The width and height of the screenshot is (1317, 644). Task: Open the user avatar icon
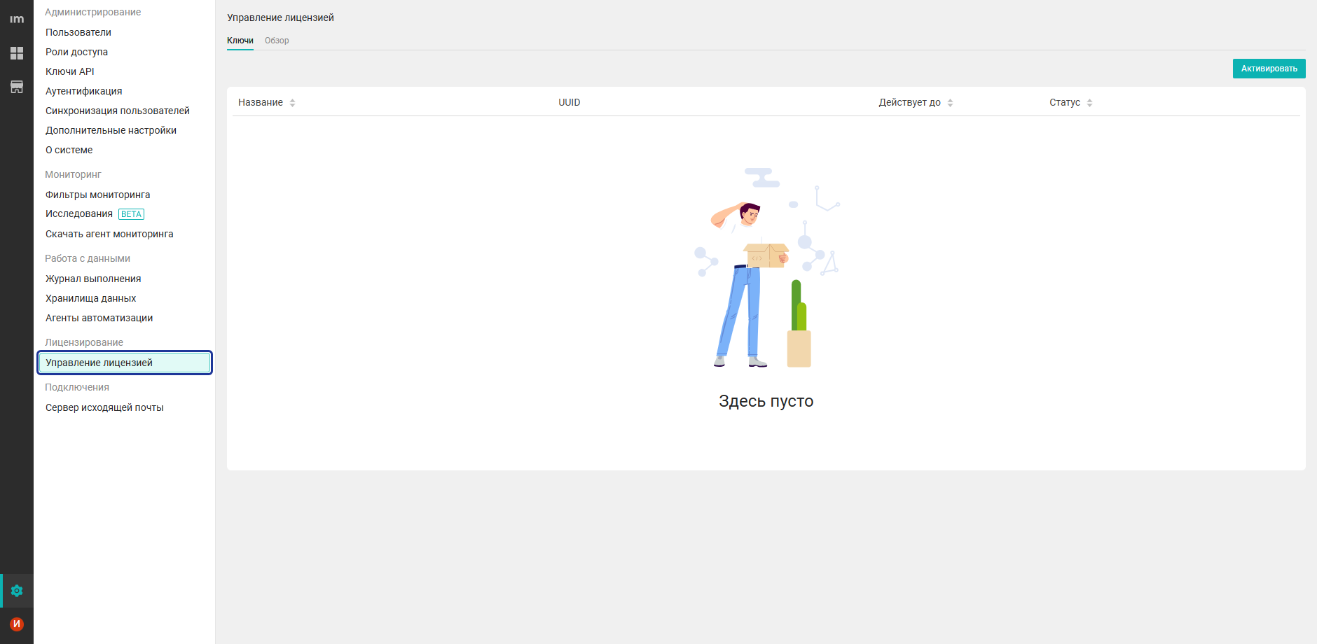[x=17, y=624]
